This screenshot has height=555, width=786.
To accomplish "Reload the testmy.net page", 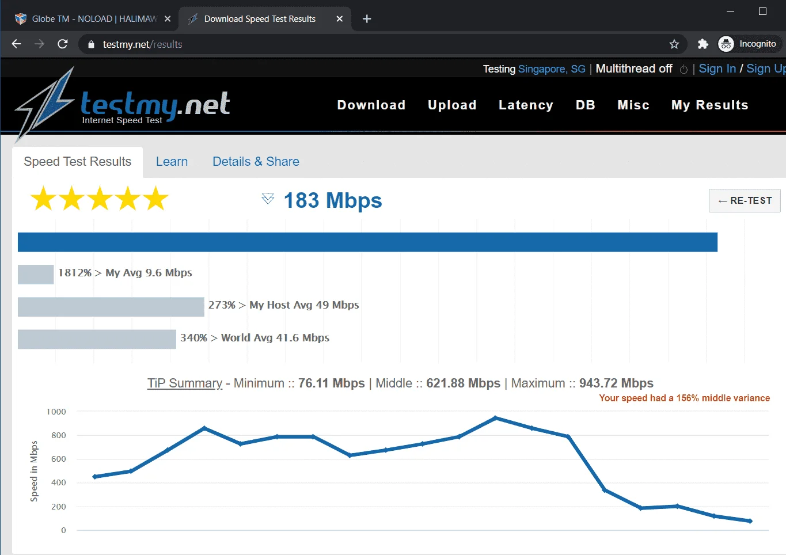I will [63, 44].
